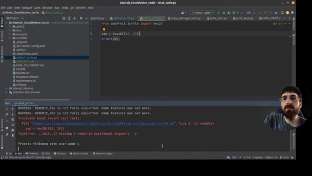Select requirements.txt in project tree

click(26, 81)
